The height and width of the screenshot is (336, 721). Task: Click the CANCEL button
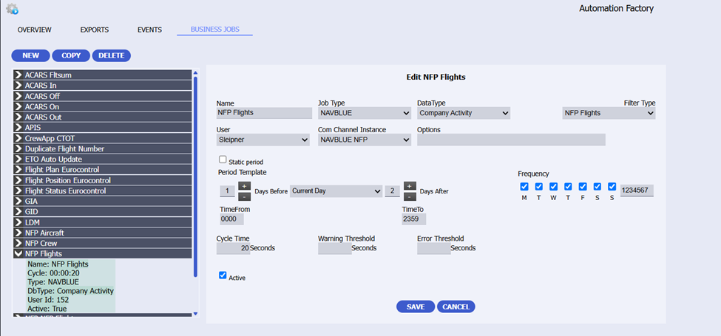click(x=456, y=306)
